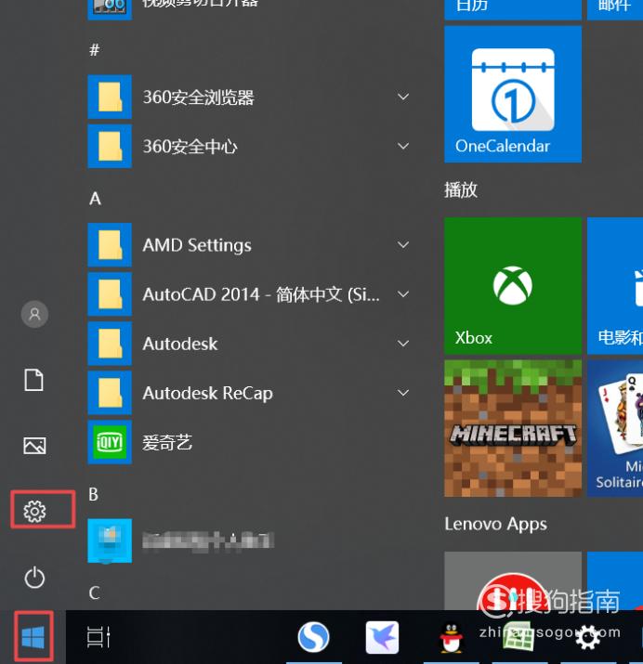This screenshot has width=643, height=664.
Task: Open QQ penguin on the taskbar
Action: [451, 637]
